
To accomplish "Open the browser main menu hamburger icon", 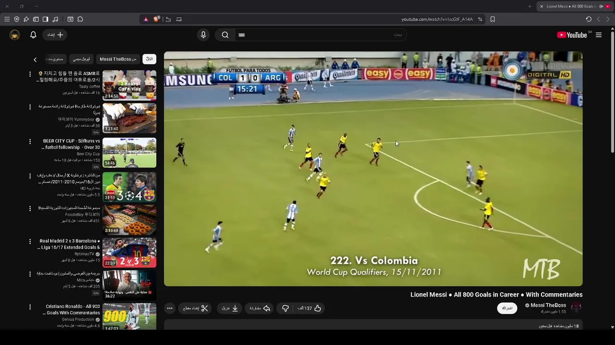I will (x=7, y=19).
